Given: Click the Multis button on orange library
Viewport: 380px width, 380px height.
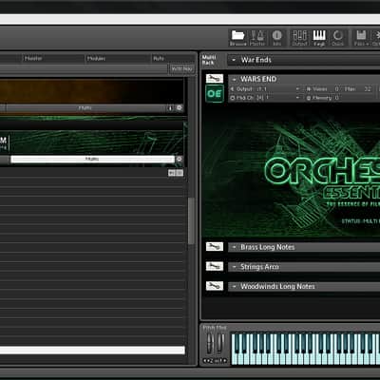Looking at the screenshot, I should coord(85,108).
